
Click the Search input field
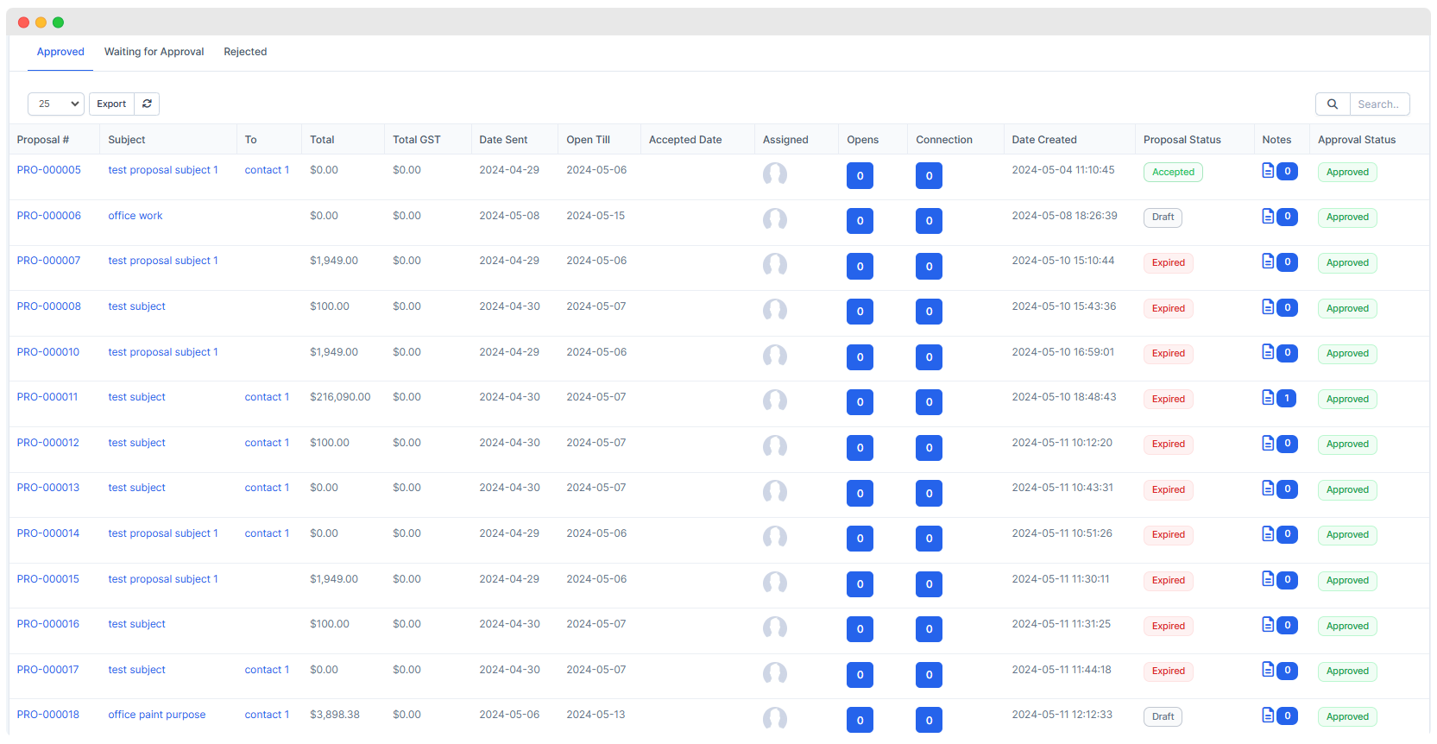1379,104
